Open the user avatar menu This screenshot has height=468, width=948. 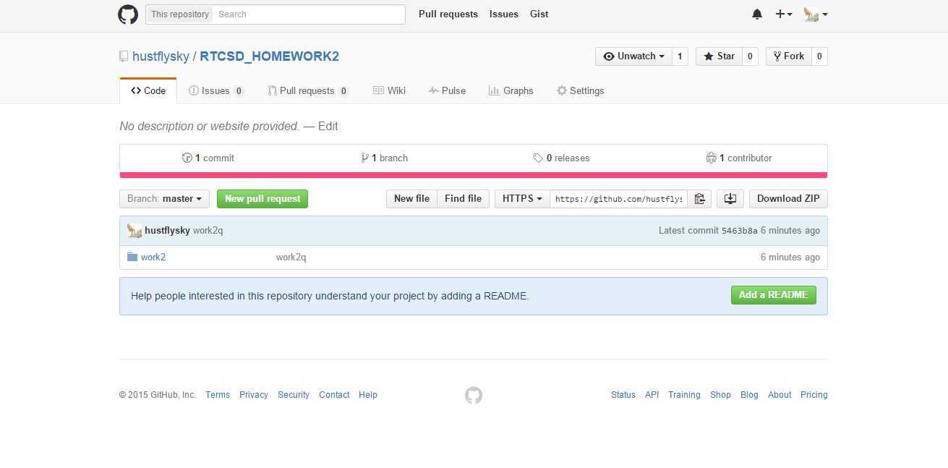click(x=816, y=14)
